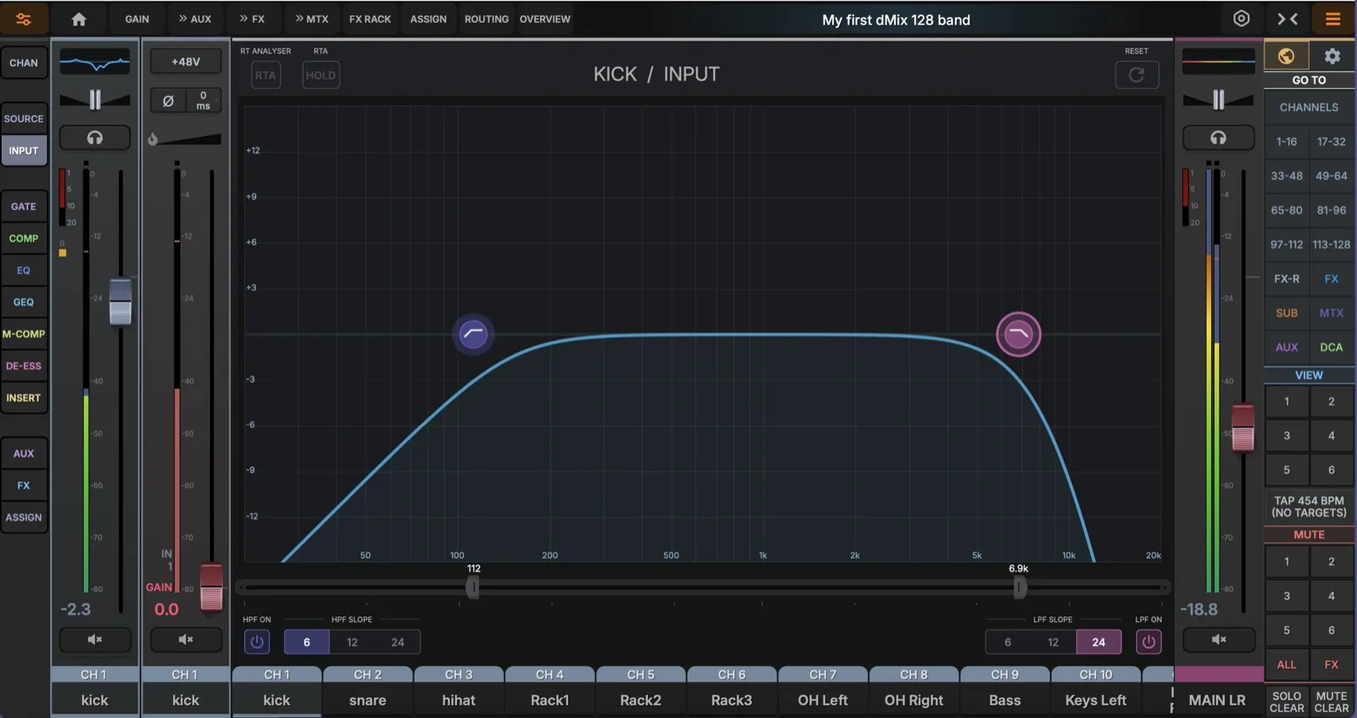Open the ROUTING tab
This screenshot has width=1357, height=718.
pyautogui.click(x=486, y=19)
